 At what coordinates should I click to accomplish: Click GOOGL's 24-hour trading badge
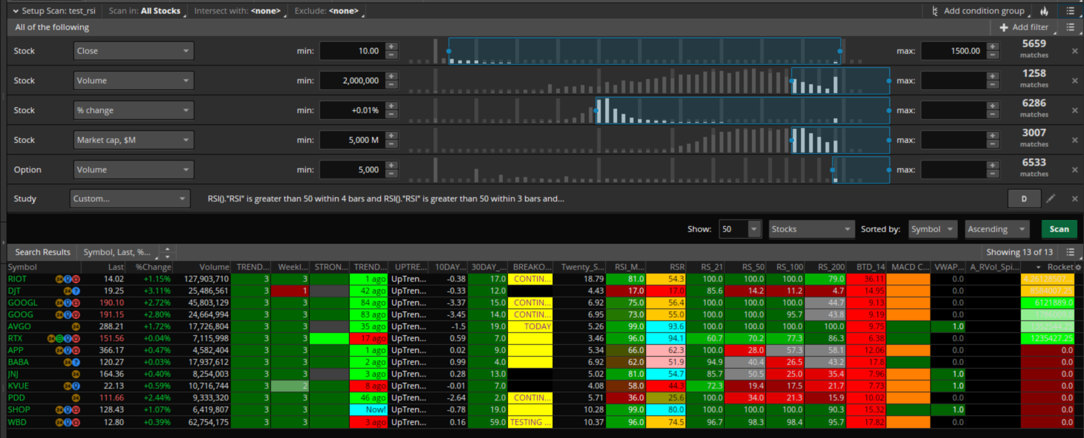[59, 303]
